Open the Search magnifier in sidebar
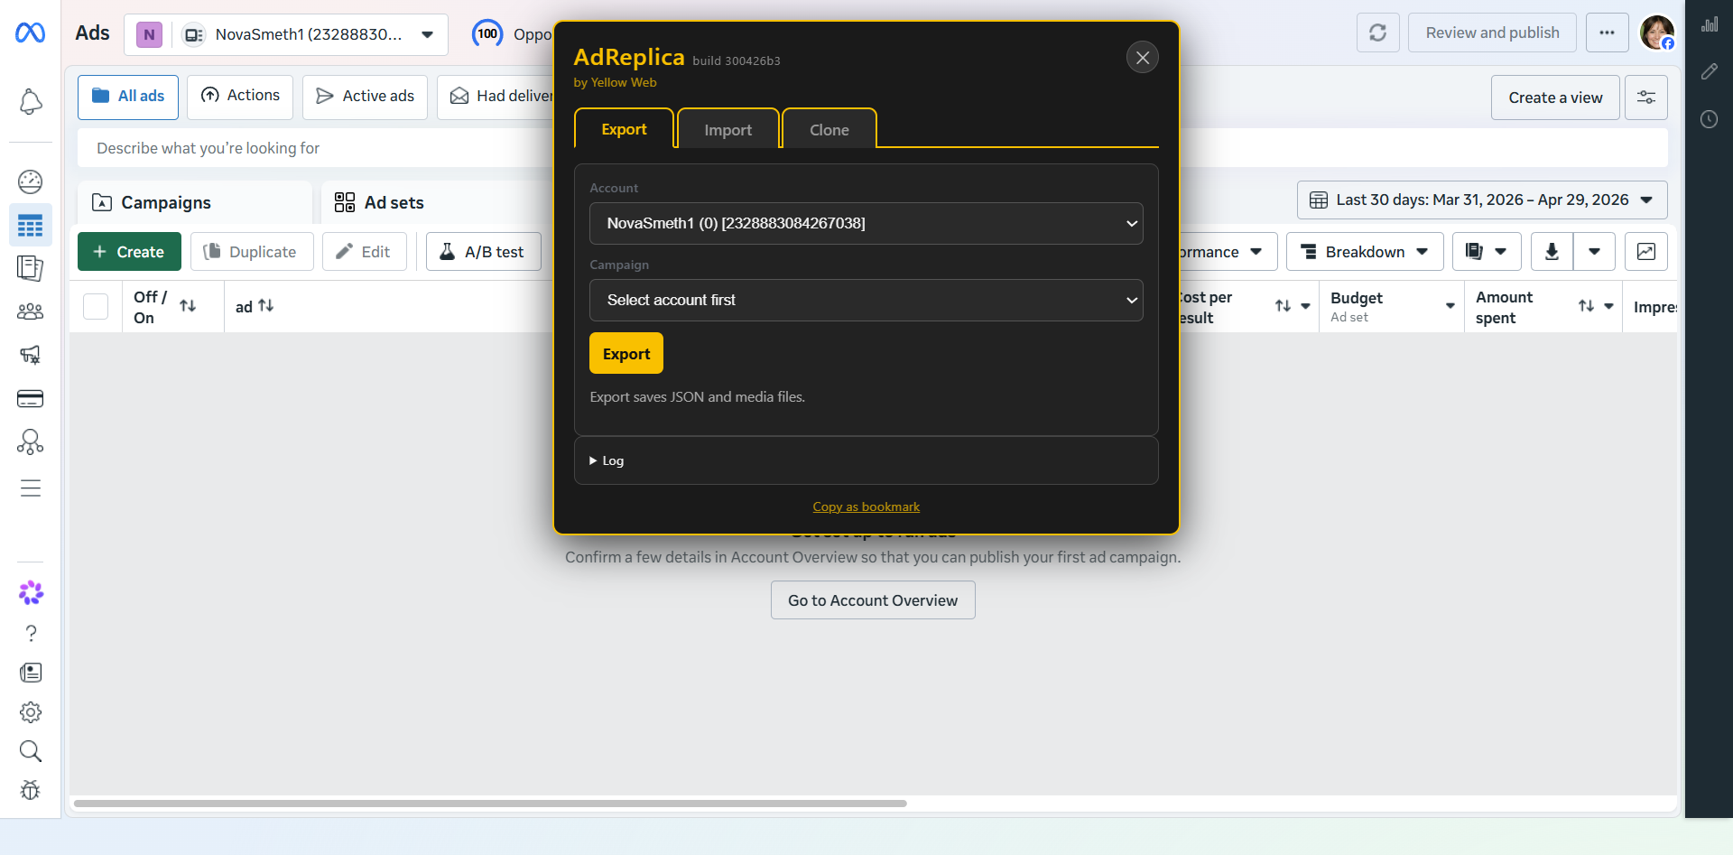Screen dimensions: 1733x855 [31, 751]
